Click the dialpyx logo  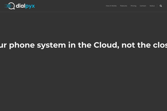(20, 6)
